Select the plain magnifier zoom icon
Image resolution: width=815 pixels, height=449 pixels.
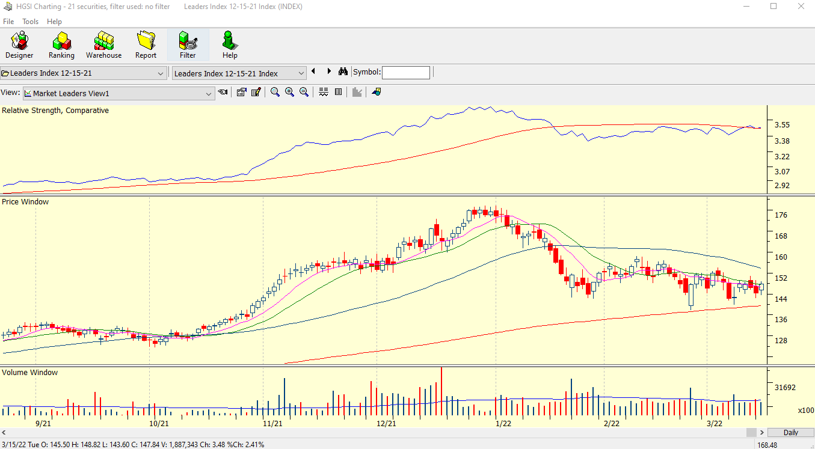tap(275, 92)
